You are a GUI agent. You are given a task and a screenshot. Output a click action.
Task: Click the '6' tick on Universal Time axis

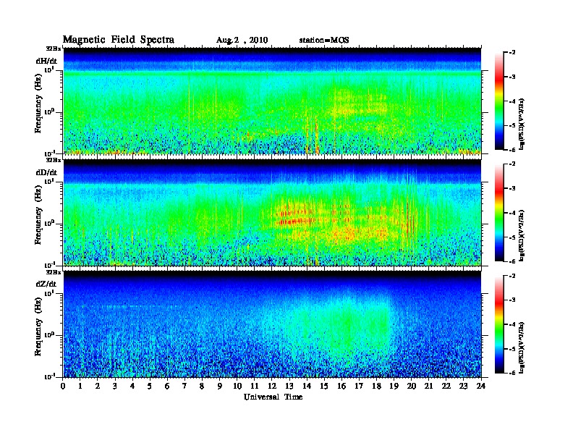(167, 386)
